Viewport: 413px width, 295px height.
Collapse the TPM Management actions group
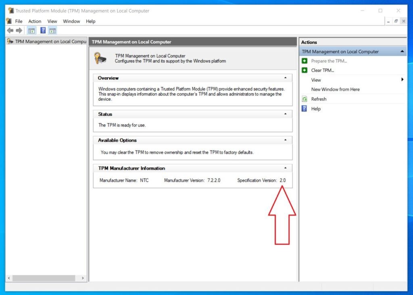pos(402,51)
